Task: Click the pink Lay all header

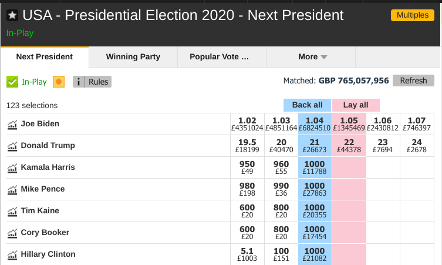Action: pyautogui.click(x=356, y=105)
